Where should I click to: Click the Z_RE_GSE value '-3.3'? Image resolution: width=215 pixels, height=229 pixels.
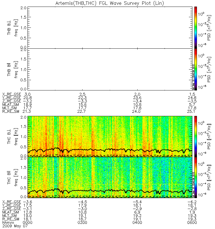click(x=82, y=101)
